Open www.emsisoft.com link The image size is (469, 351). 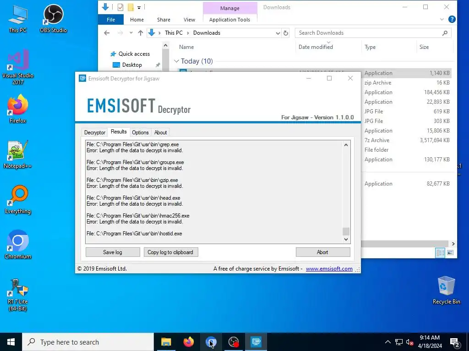[329, 269]
